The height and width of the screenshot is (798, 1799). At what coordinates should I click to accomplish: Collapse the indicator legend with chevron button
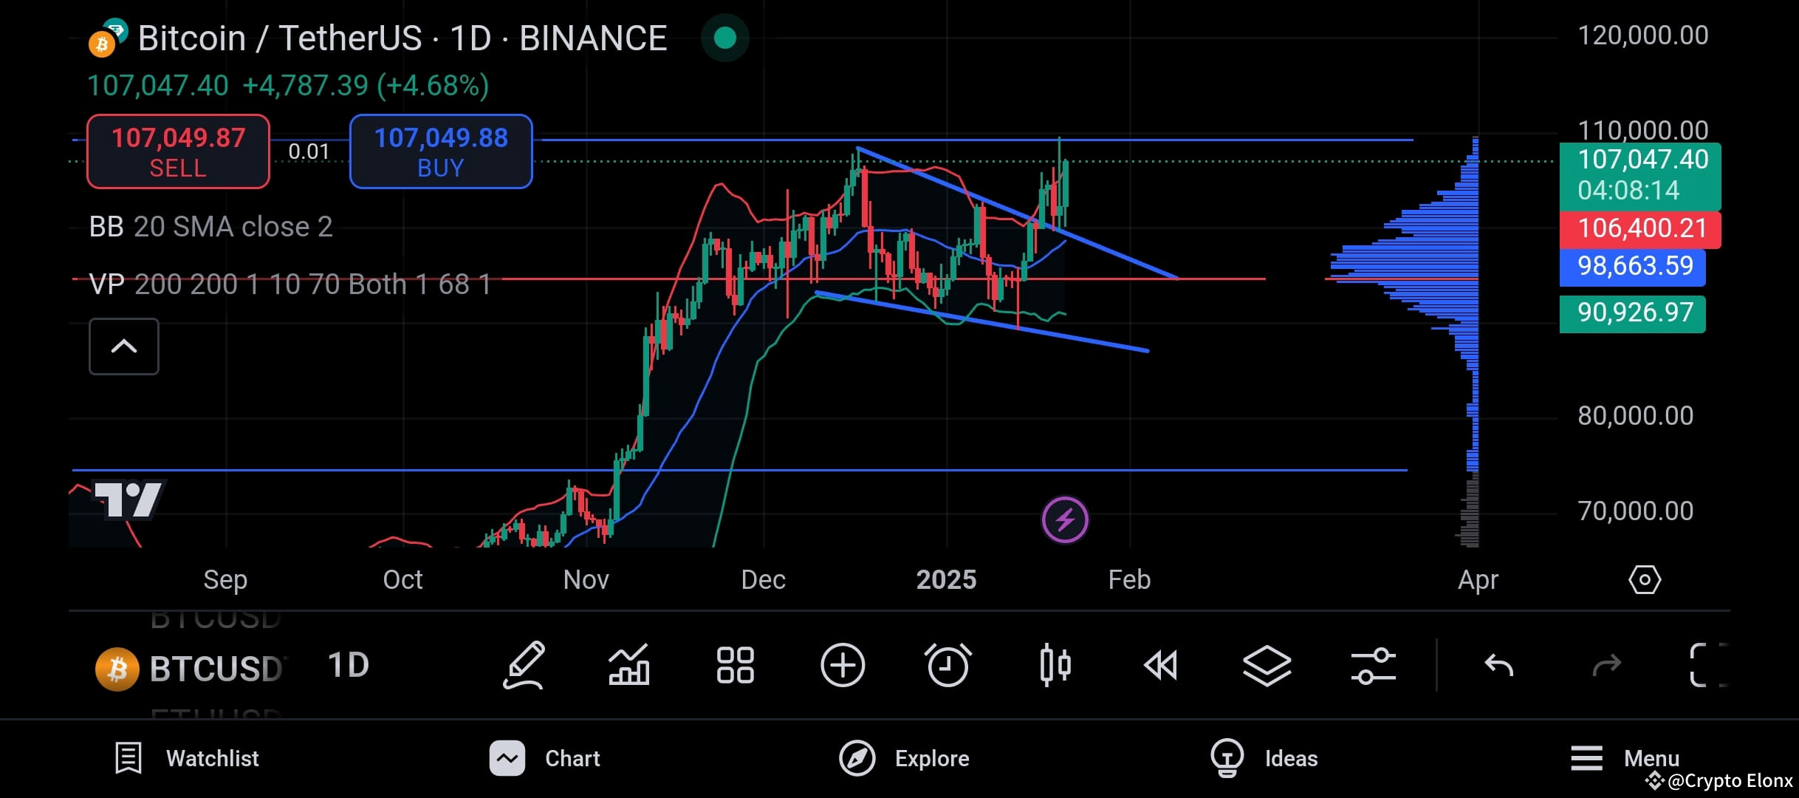click(x=123, y=346)
